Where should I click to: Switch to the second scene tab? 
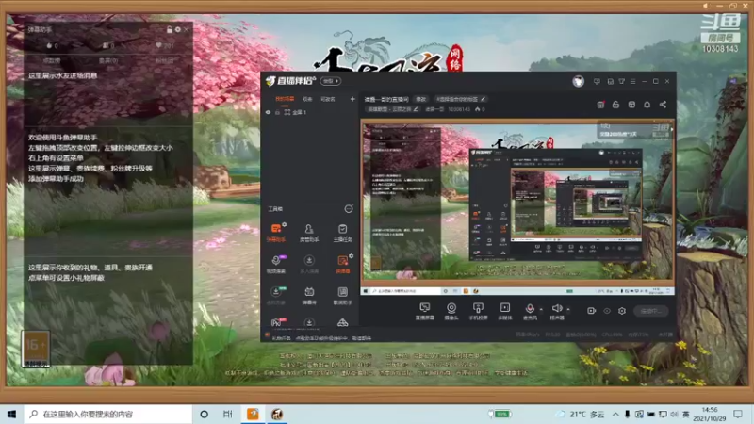[x=307, y=99]
